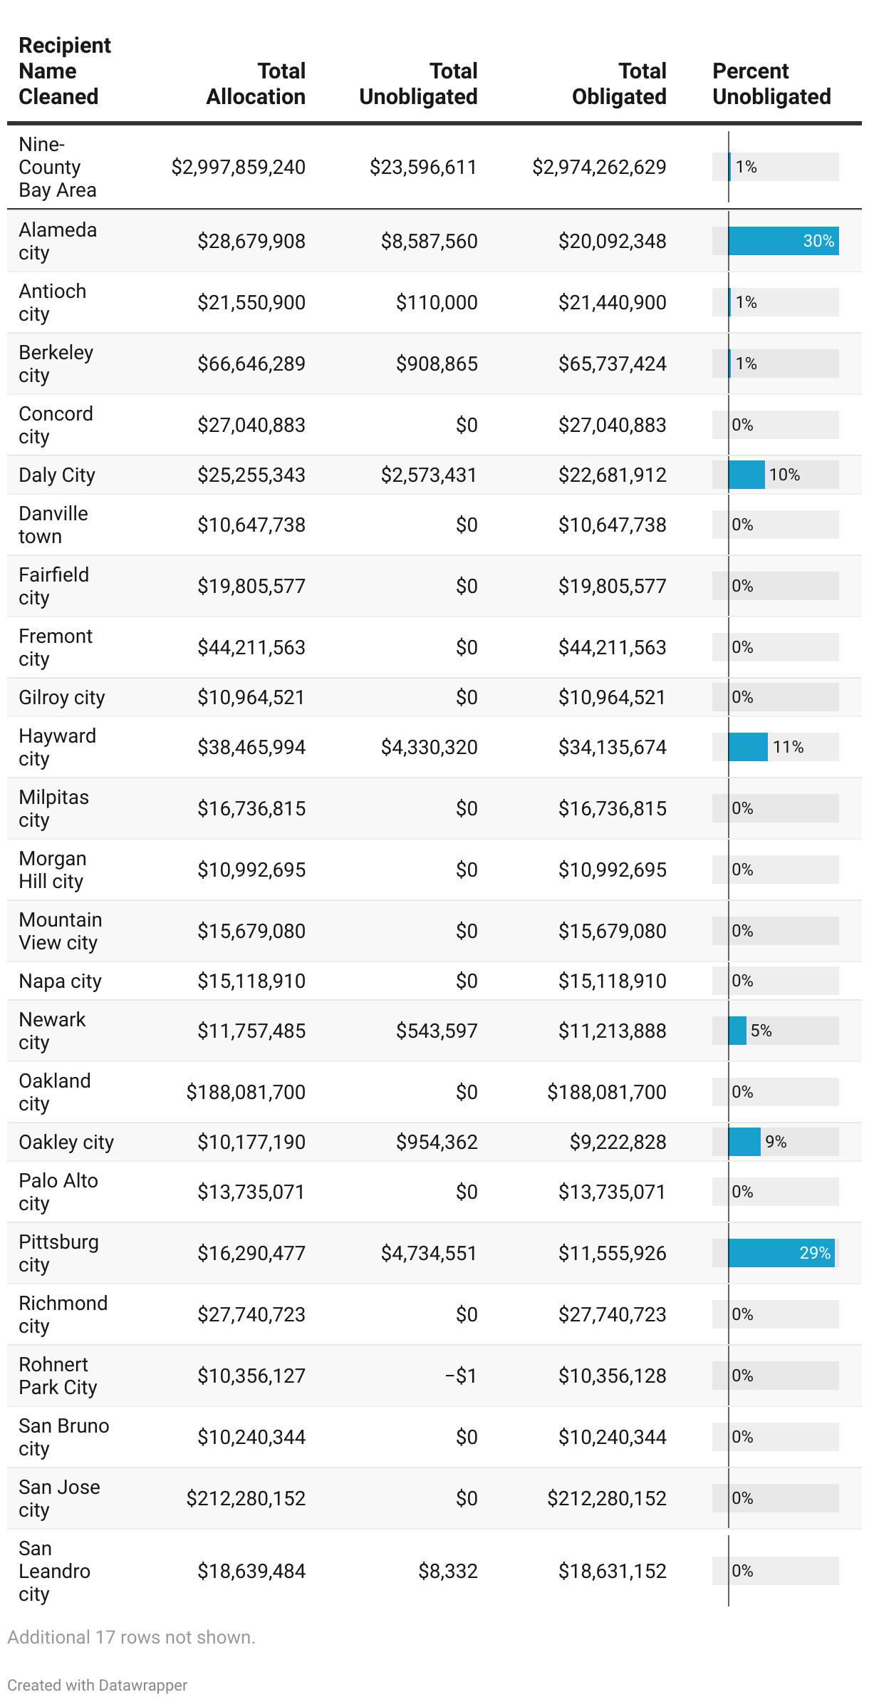
Task: Click the Recipient Name Cleaned column header
Action: click(65, 71)
